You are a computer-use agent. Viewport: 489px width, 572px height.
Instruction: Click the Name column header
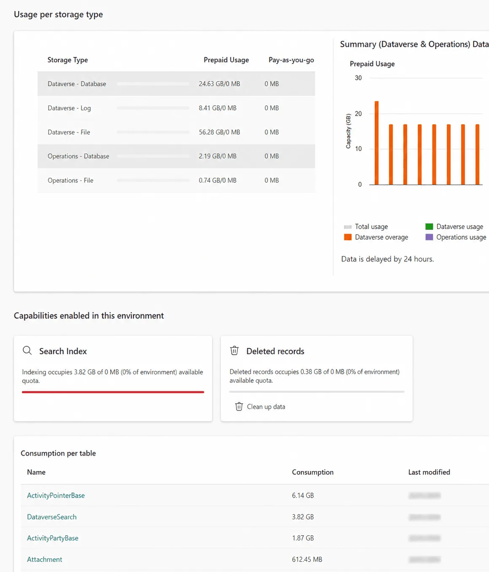[36, 472]
